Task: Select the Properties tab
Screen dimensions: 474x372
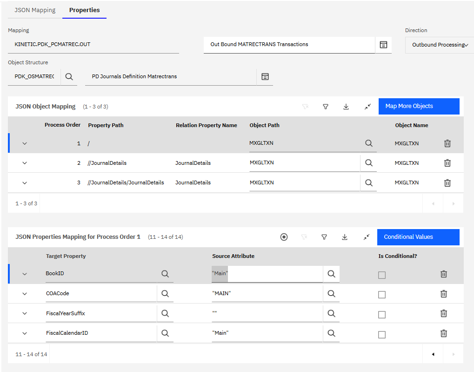Action: [84, 10]
